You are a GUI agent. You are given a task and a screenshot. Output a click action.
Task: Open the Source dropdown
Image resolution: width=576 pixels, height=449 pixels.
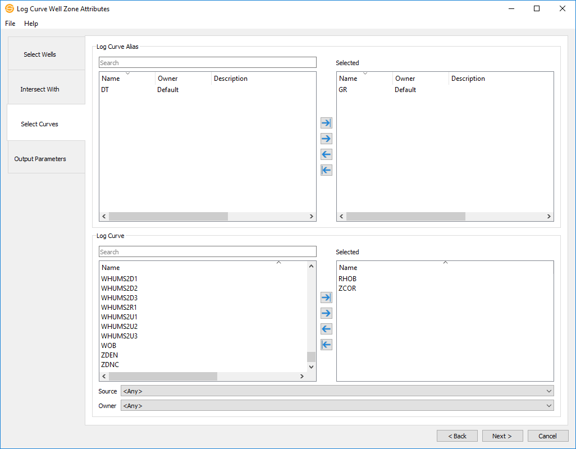(x=337, y=391)
